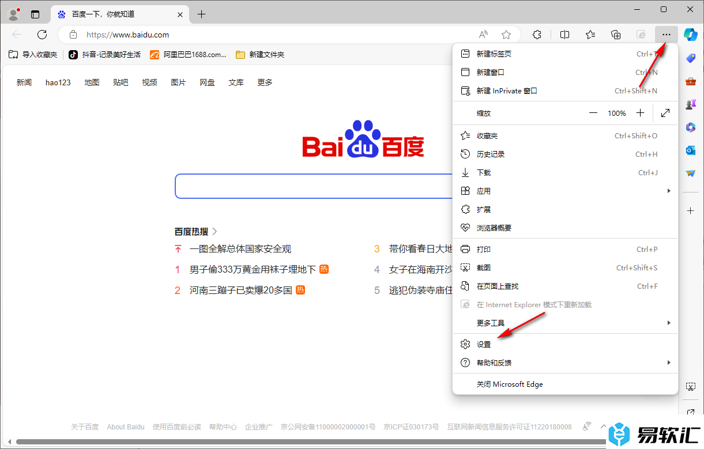Click the 网盘 link
This screenshot has height=449, width=704.
click(207, 82)
